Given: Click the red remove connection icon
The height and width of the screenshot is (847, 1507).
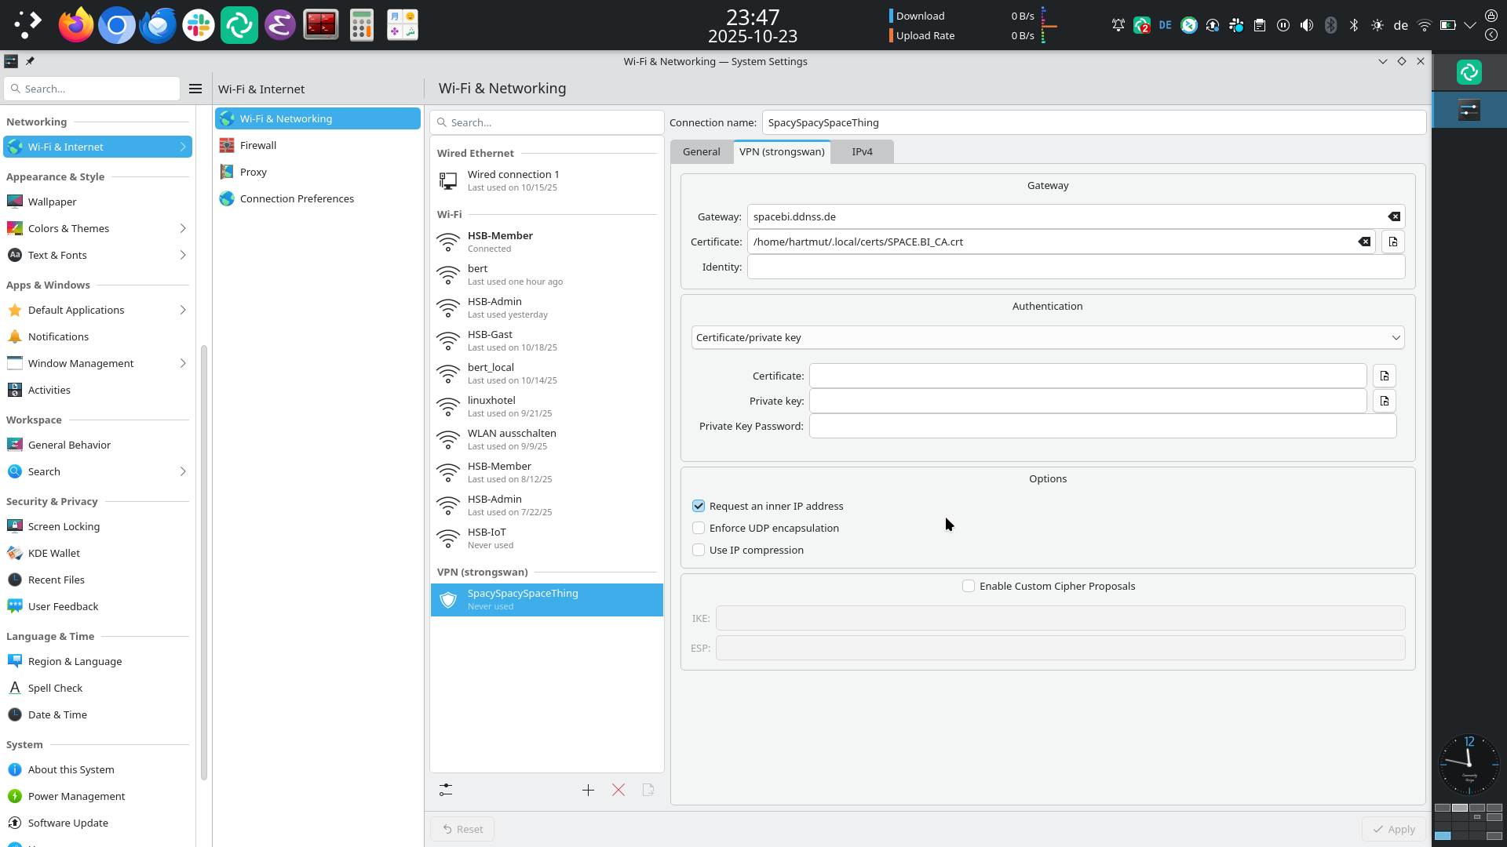Looking at the screenshot, I should [x=618, y=790].
